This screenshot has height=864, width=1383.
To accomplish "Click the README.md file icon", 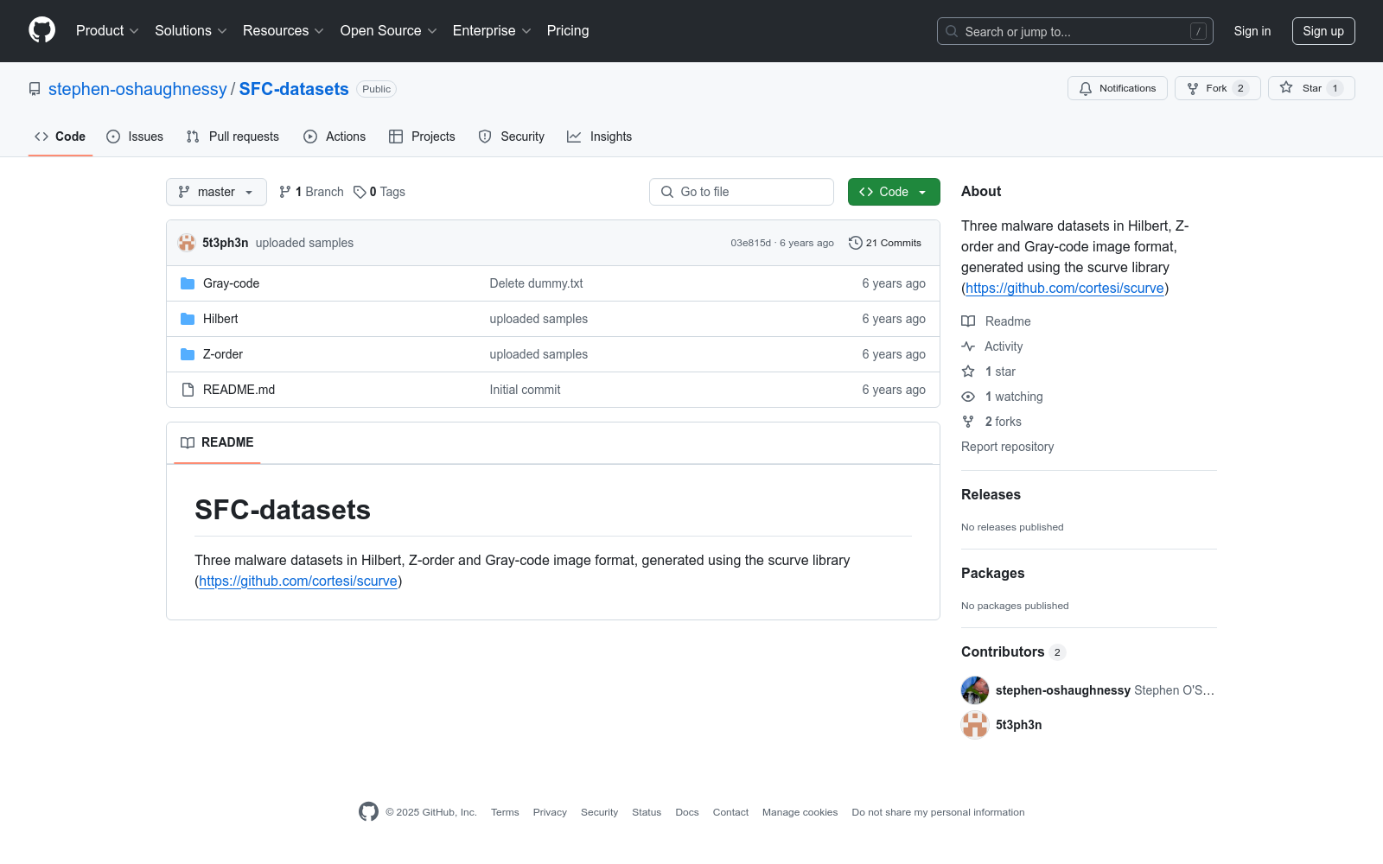I will pyautogui.click(x=188, y=390).
